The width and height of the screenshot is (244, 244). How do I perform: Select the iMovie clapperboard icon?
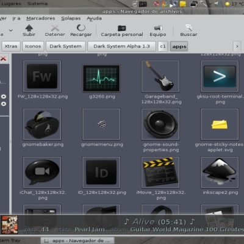(x=160, y=172)
